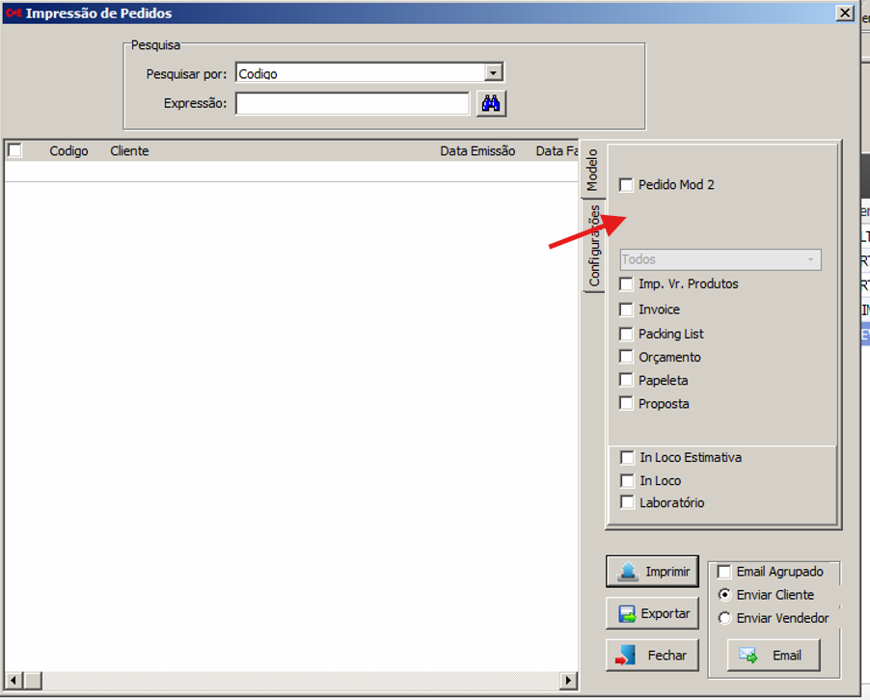This screenshot has width=870, height=700.
Task: Select the Enviar Cliente radio button
Action: pos(724,595)
